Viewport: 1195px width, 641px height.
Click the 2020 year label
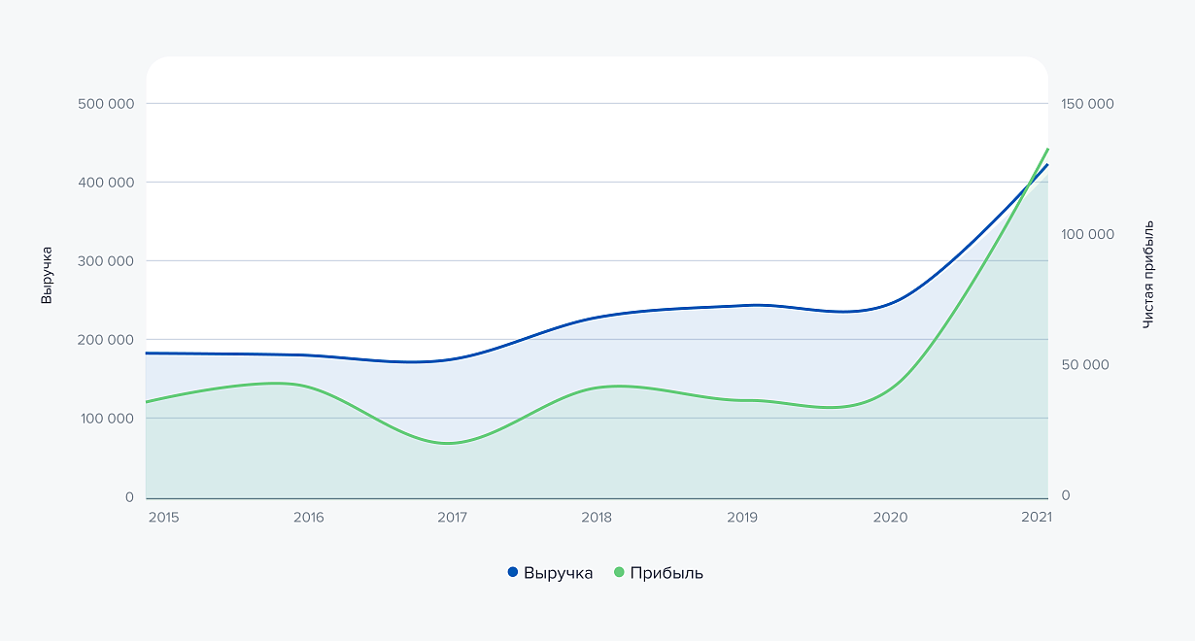(890, 518)
